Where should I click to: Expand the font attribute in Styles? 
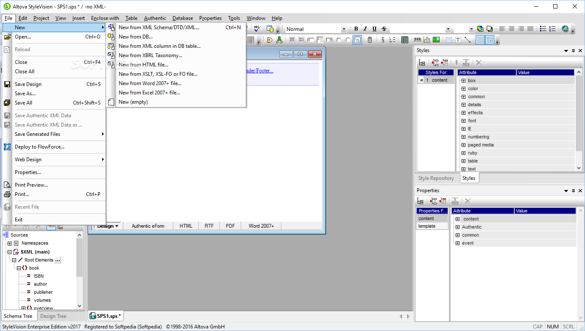tap(463, 121)
